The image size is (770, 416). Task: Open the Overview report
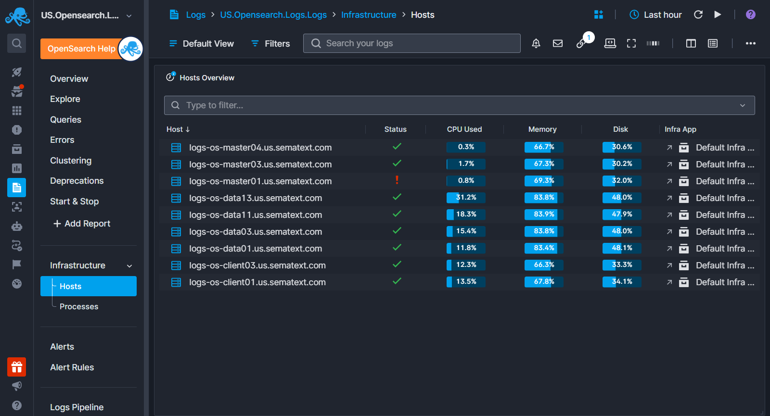69,79
